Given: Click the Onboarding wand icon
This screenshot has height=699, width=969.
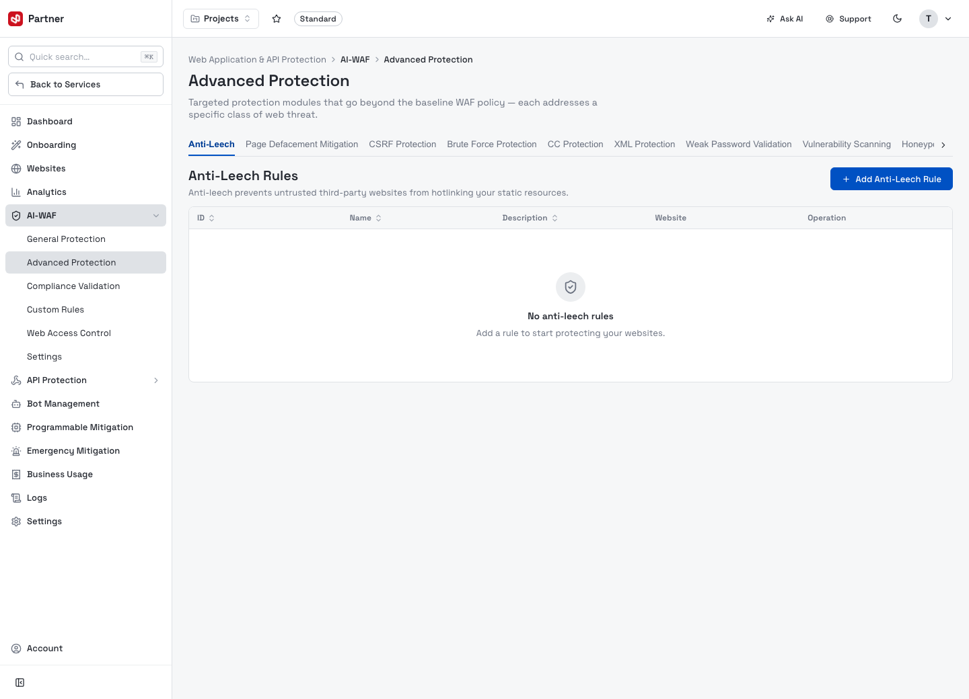Looking at the screenshot, I should (x=16, y=145).
